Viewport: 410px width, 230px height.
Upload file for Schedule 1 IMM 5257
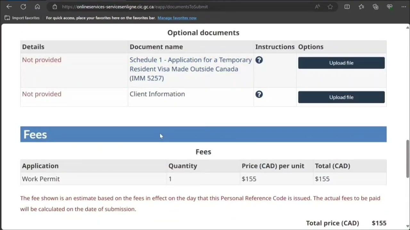341,63
